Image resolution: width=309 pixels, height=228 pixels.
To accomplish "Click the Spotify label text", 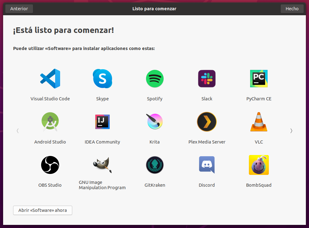I will pyautogui.click(x=155, y=99).
